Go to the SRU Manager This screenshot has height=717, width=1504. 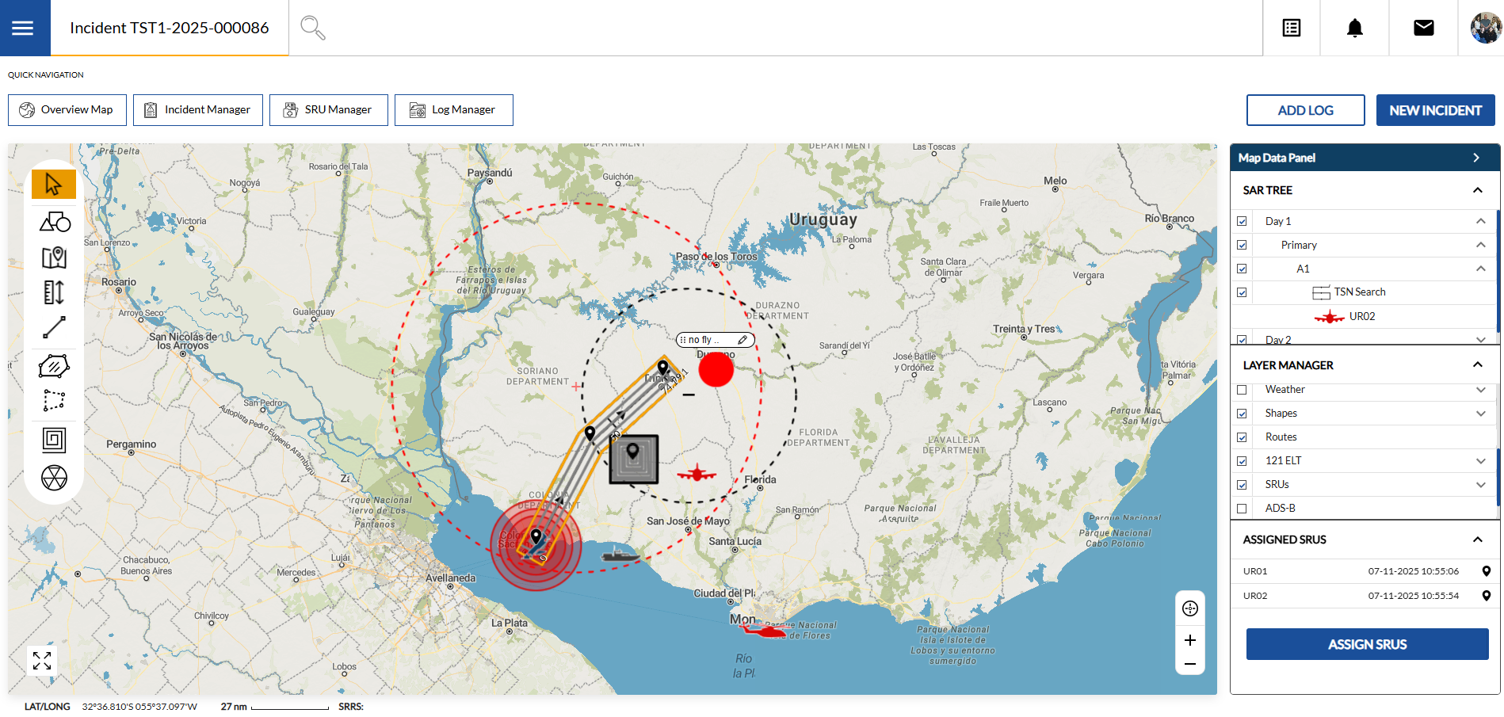pyautogui.click(x=328, y=110)
